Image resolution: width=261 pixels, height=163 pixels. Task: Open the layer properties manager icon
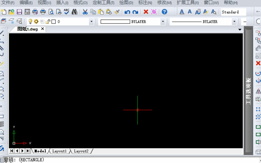(x=3, y=22)
